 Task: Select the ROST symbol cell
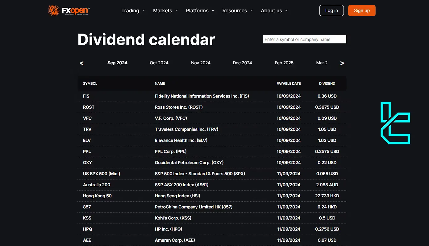(x=89, y=107)
